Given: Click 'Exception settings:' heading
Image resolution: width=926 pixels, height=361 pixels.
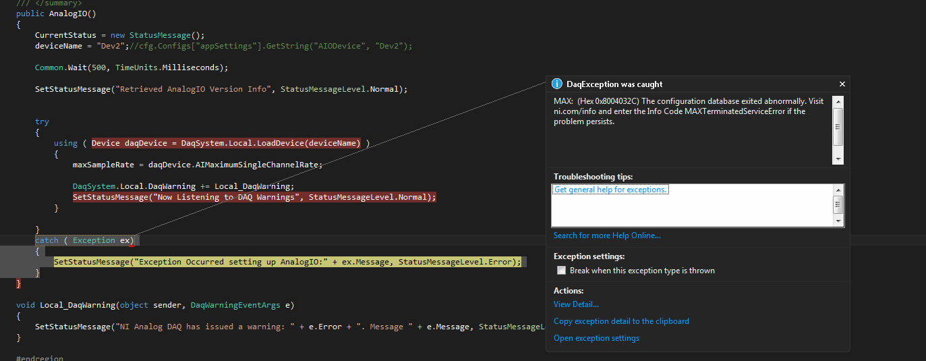Looking at the screenshot, I should pyautogui.click(x=589, y=256).
